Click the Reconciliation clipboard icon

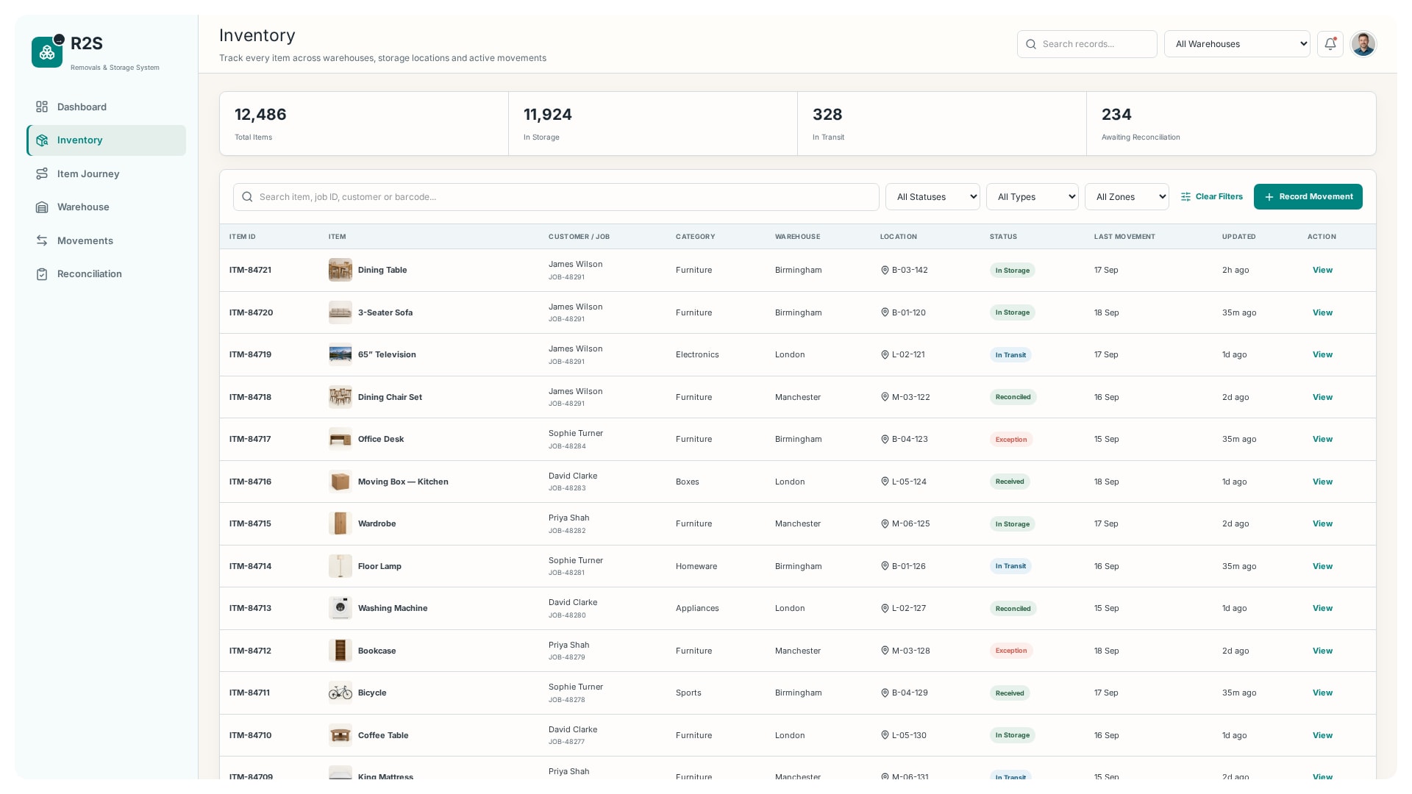click(x=42, y=274)
